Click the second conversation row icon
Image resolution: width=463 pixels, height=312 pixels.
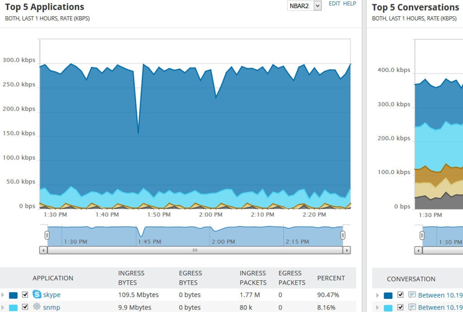412,307
